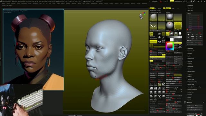Select the white main color swatch
The image size is (206, 116).
coord(172,39)
